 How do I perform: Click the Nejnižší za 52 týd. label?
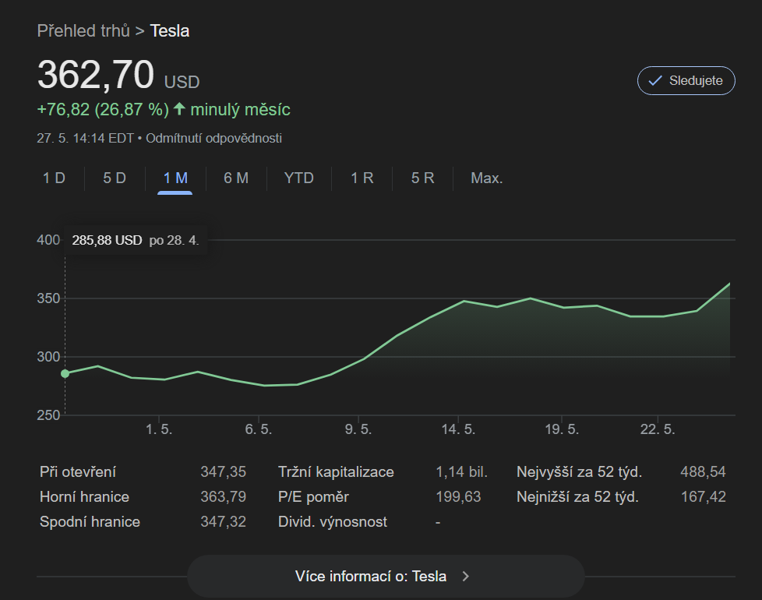578,497
